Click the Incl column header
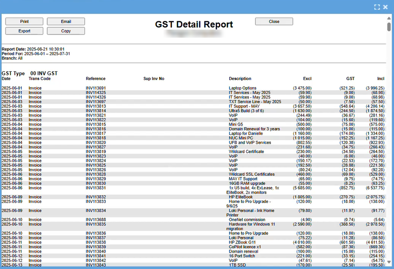The width and height of the screenshot is (394, 269). click(380, 79)
